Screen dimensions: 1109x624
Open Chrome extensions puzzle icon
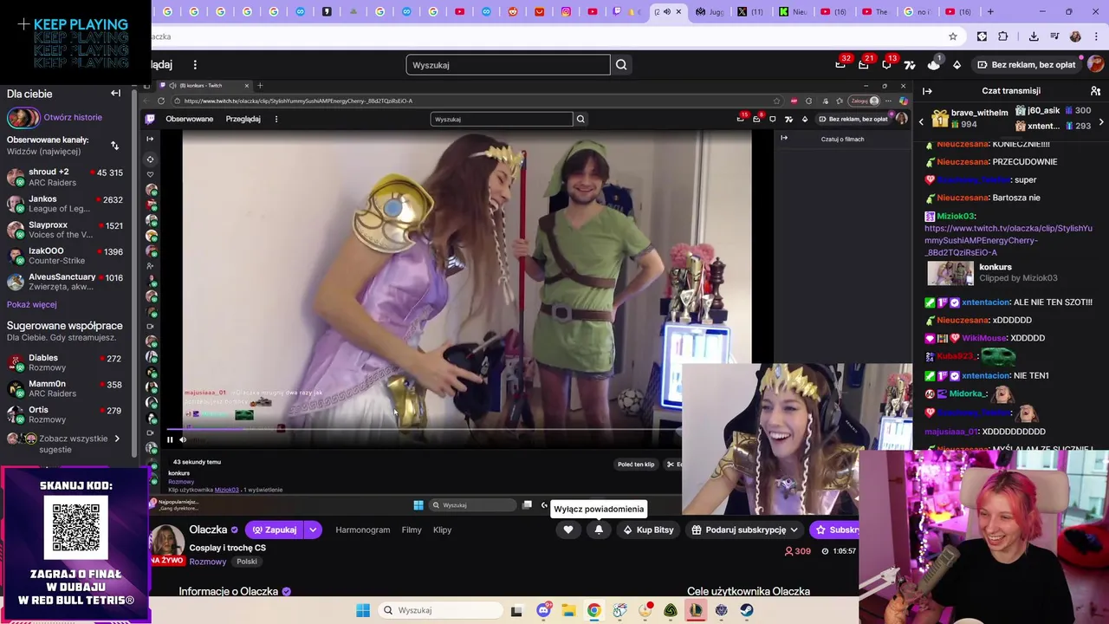(x=1003, y=36)
